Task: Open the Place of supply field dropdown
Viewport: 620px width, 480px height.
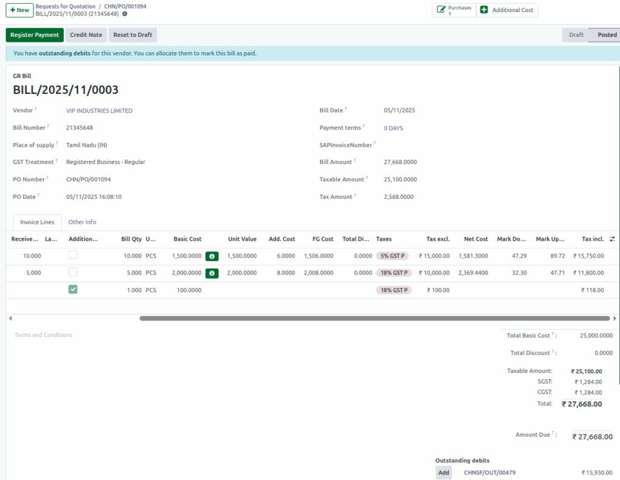Action: pyautogui.click(x=85, y=145)
